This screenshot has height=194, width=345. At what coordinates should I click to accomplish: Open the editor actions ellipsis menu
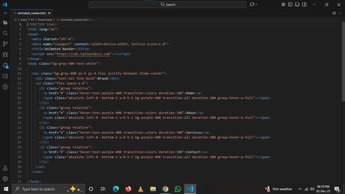pos(340,13)
